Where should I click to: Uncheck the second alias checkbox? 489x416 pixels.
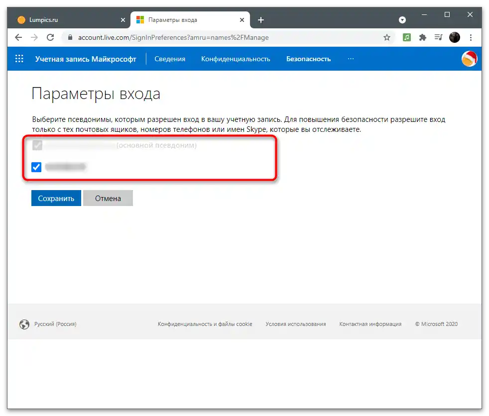pyautogui.click(x=36, y=167)
